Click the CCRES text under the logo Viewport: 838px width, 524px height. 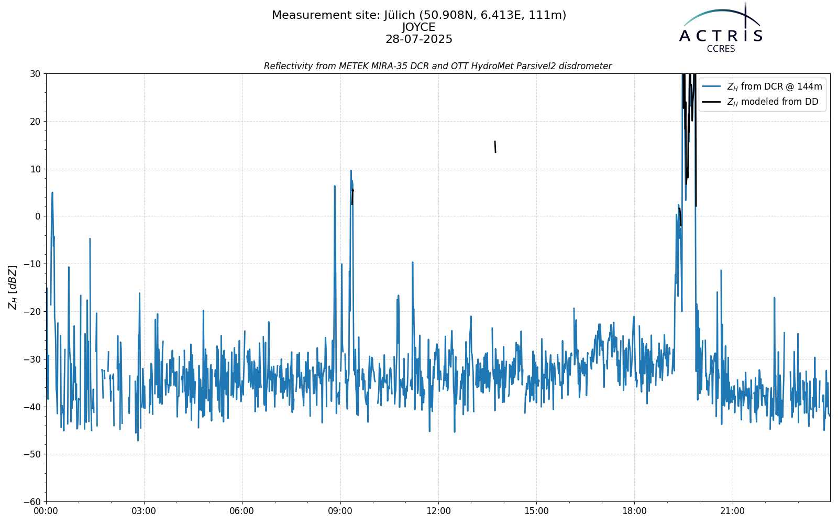pyautogui.click(x=721, y=49)
